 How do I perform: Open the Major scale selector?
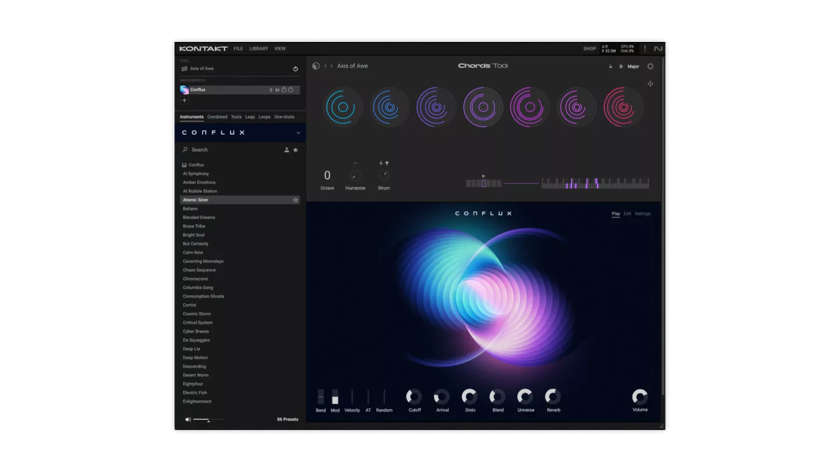(x=633, y=66)
